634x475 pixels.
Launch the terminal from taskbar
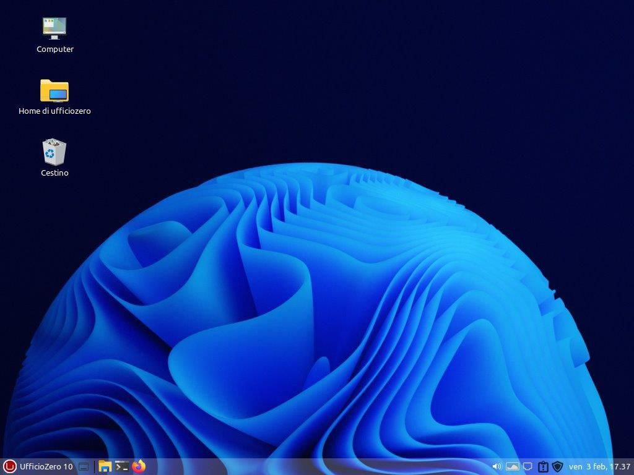(122, 466)
